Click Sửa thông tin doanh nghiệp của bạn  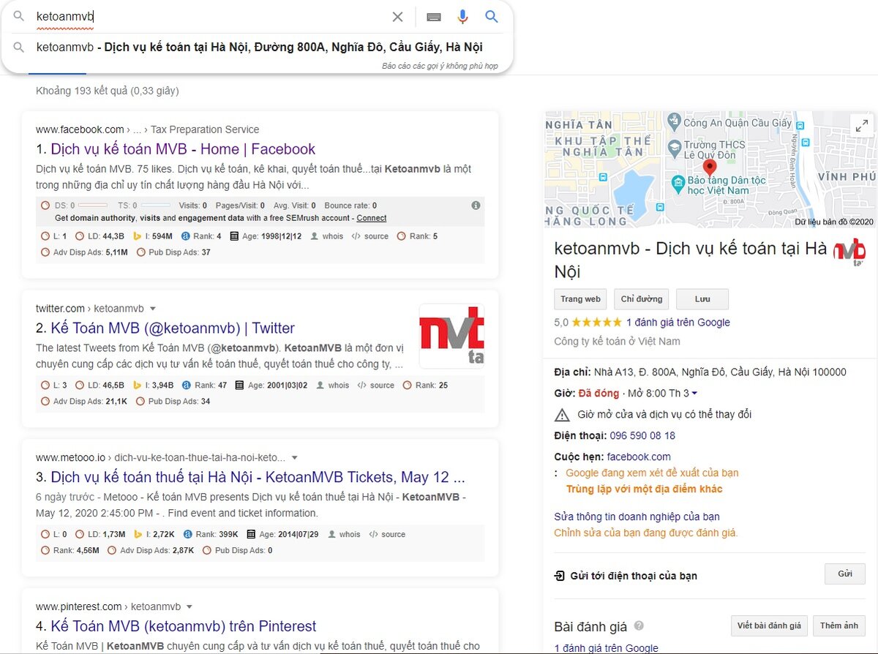pyautogui.click(x=637, y=517)
